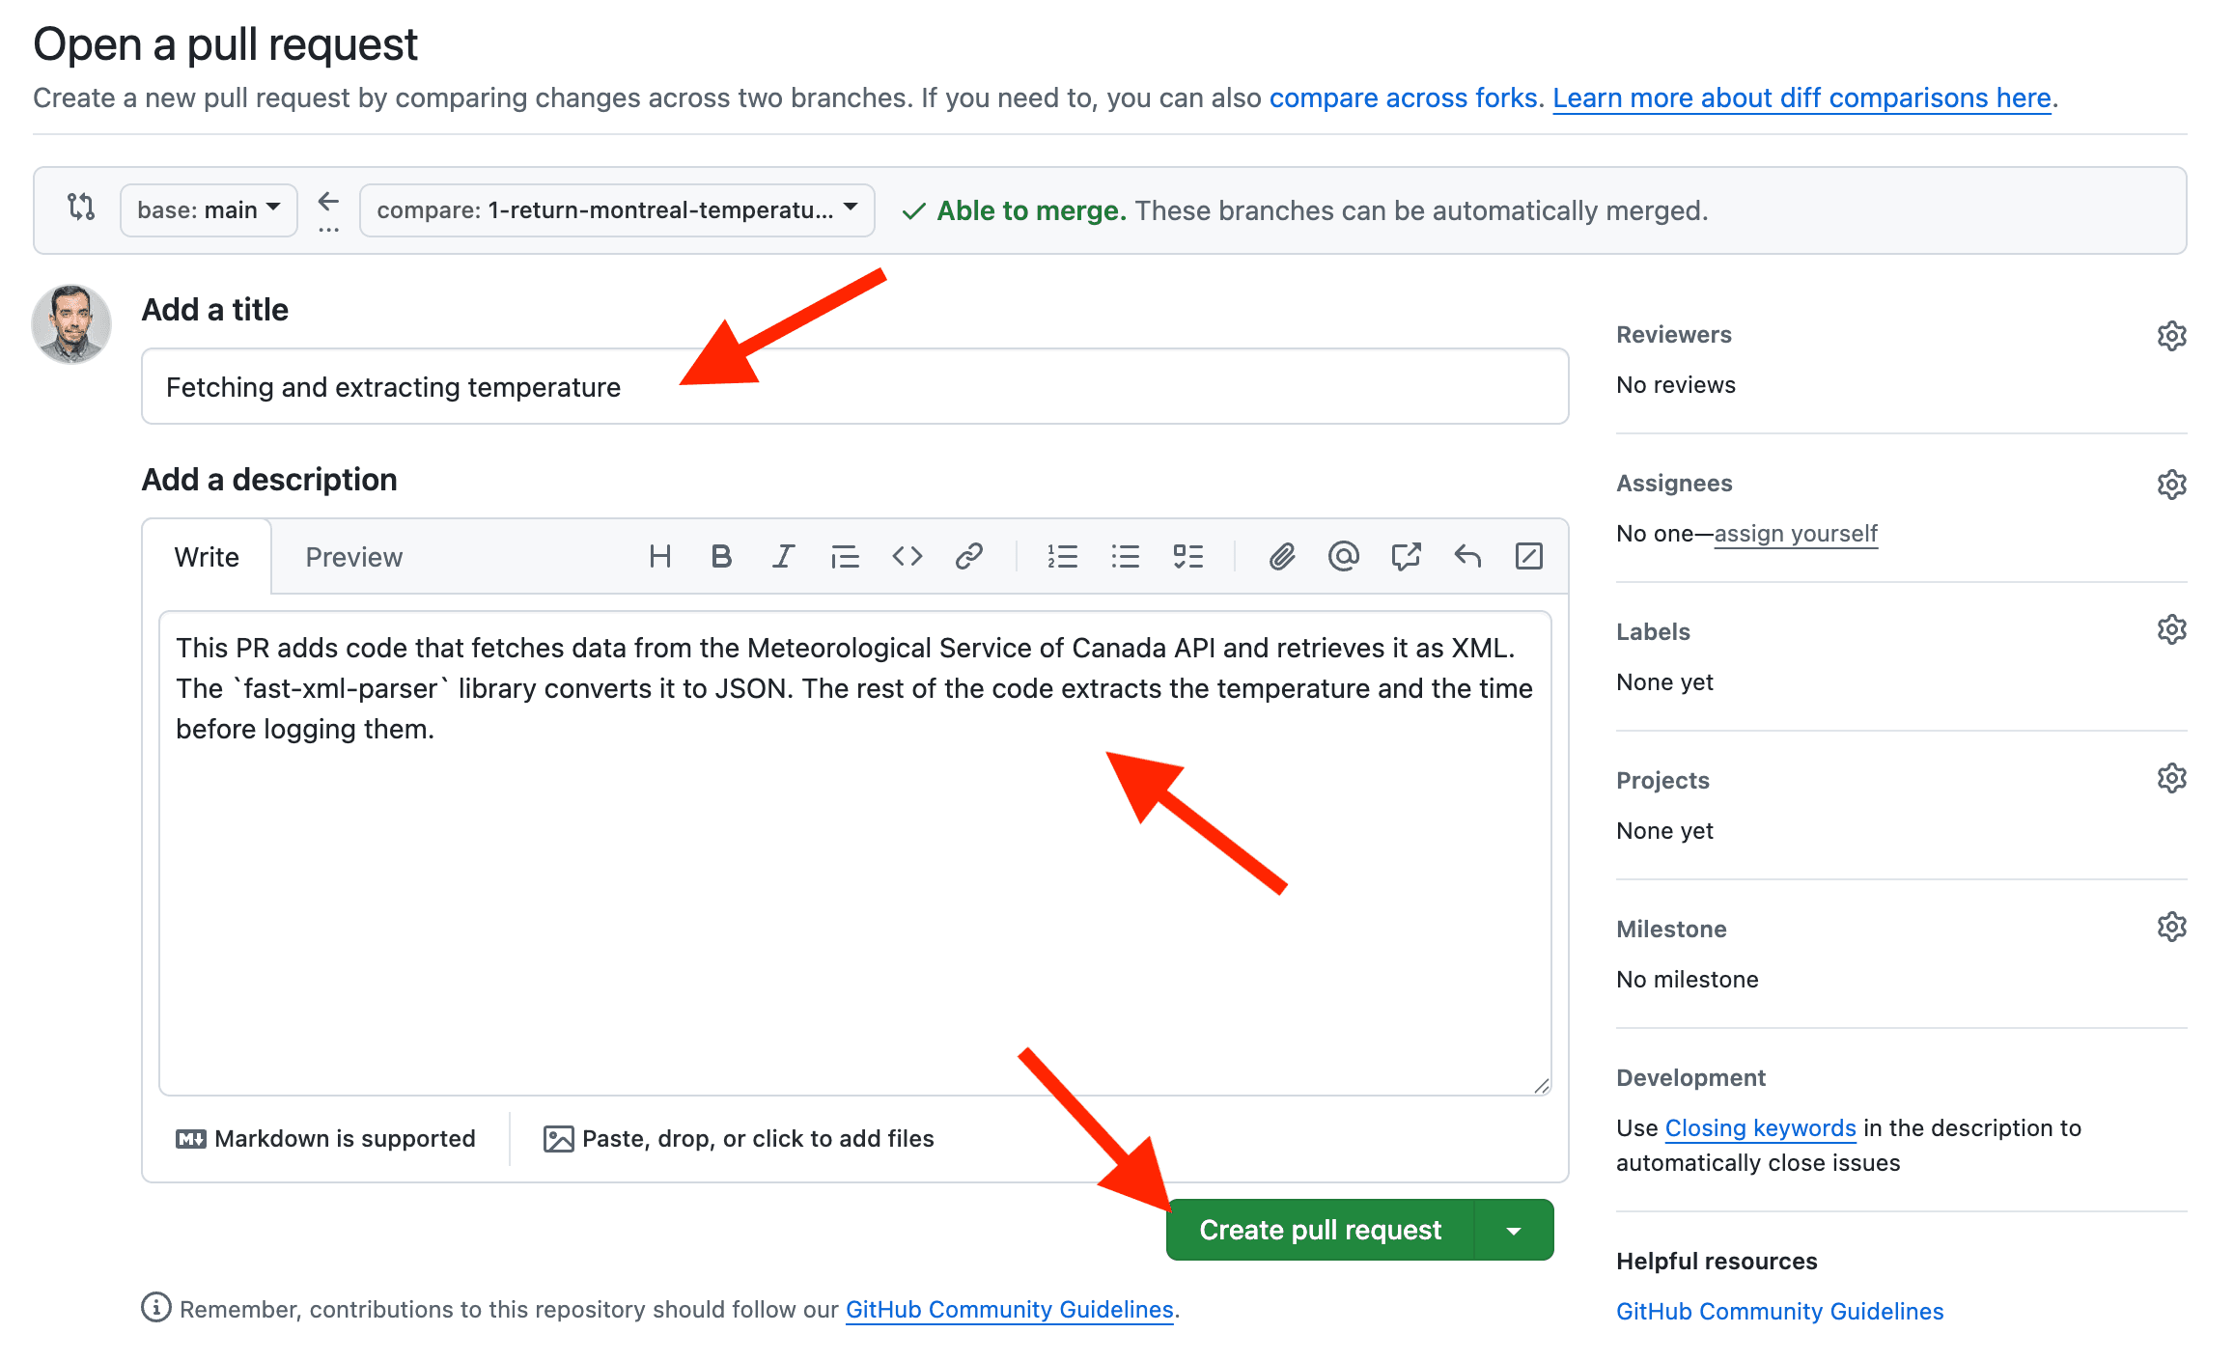Insert a task list
Screen dimensions: 2234x1361
(1188, 557)
